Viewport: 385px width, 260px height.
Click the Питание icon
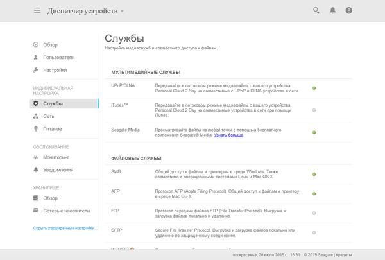36,129
